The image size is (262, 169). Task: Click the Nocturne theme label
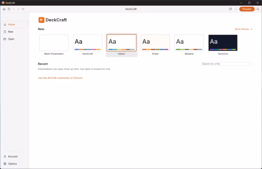pyautogui.click(x=223, y=54)
